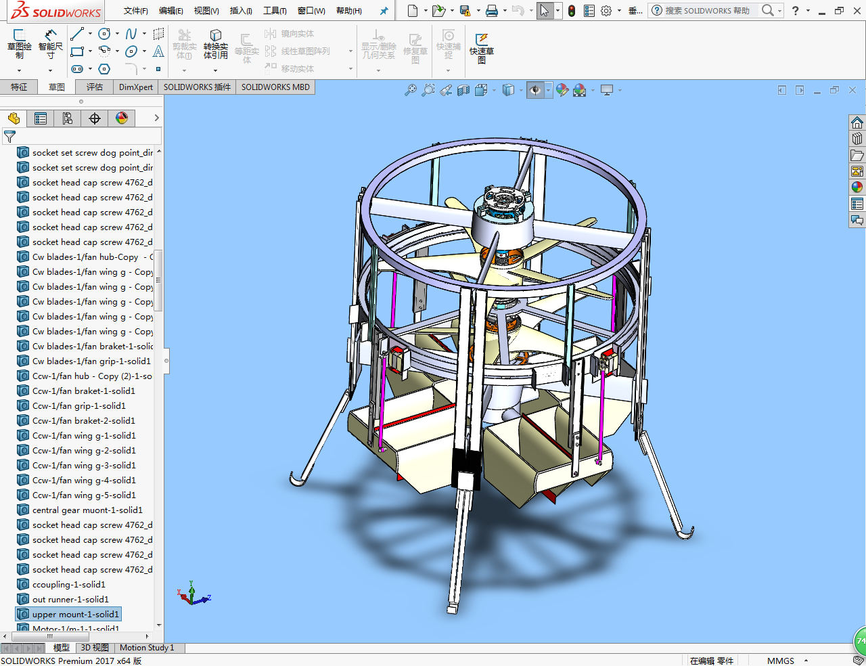Expand the Options gear dropdown arrow
Screen dimensions: 866x666
pos(619,11)
